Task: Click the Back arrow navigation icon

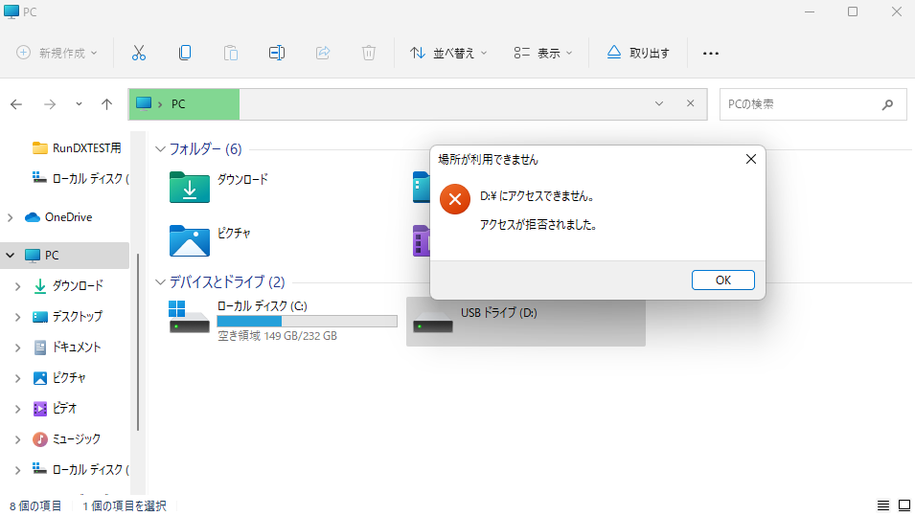Action: [17, 104]
